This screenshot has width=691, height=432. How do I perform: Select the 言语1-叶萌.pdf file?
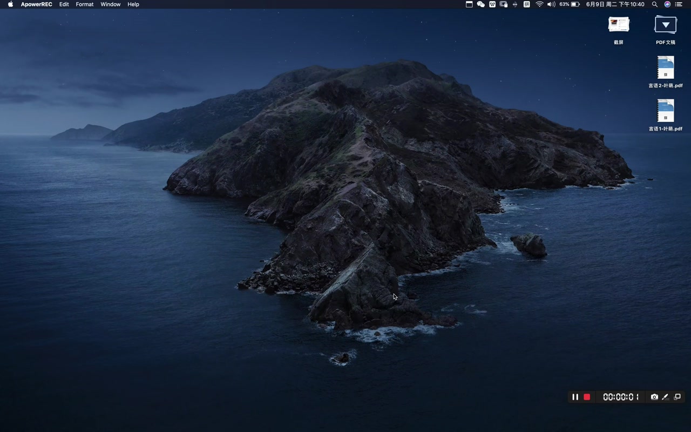pyautogui.click(x=666, y=115)
